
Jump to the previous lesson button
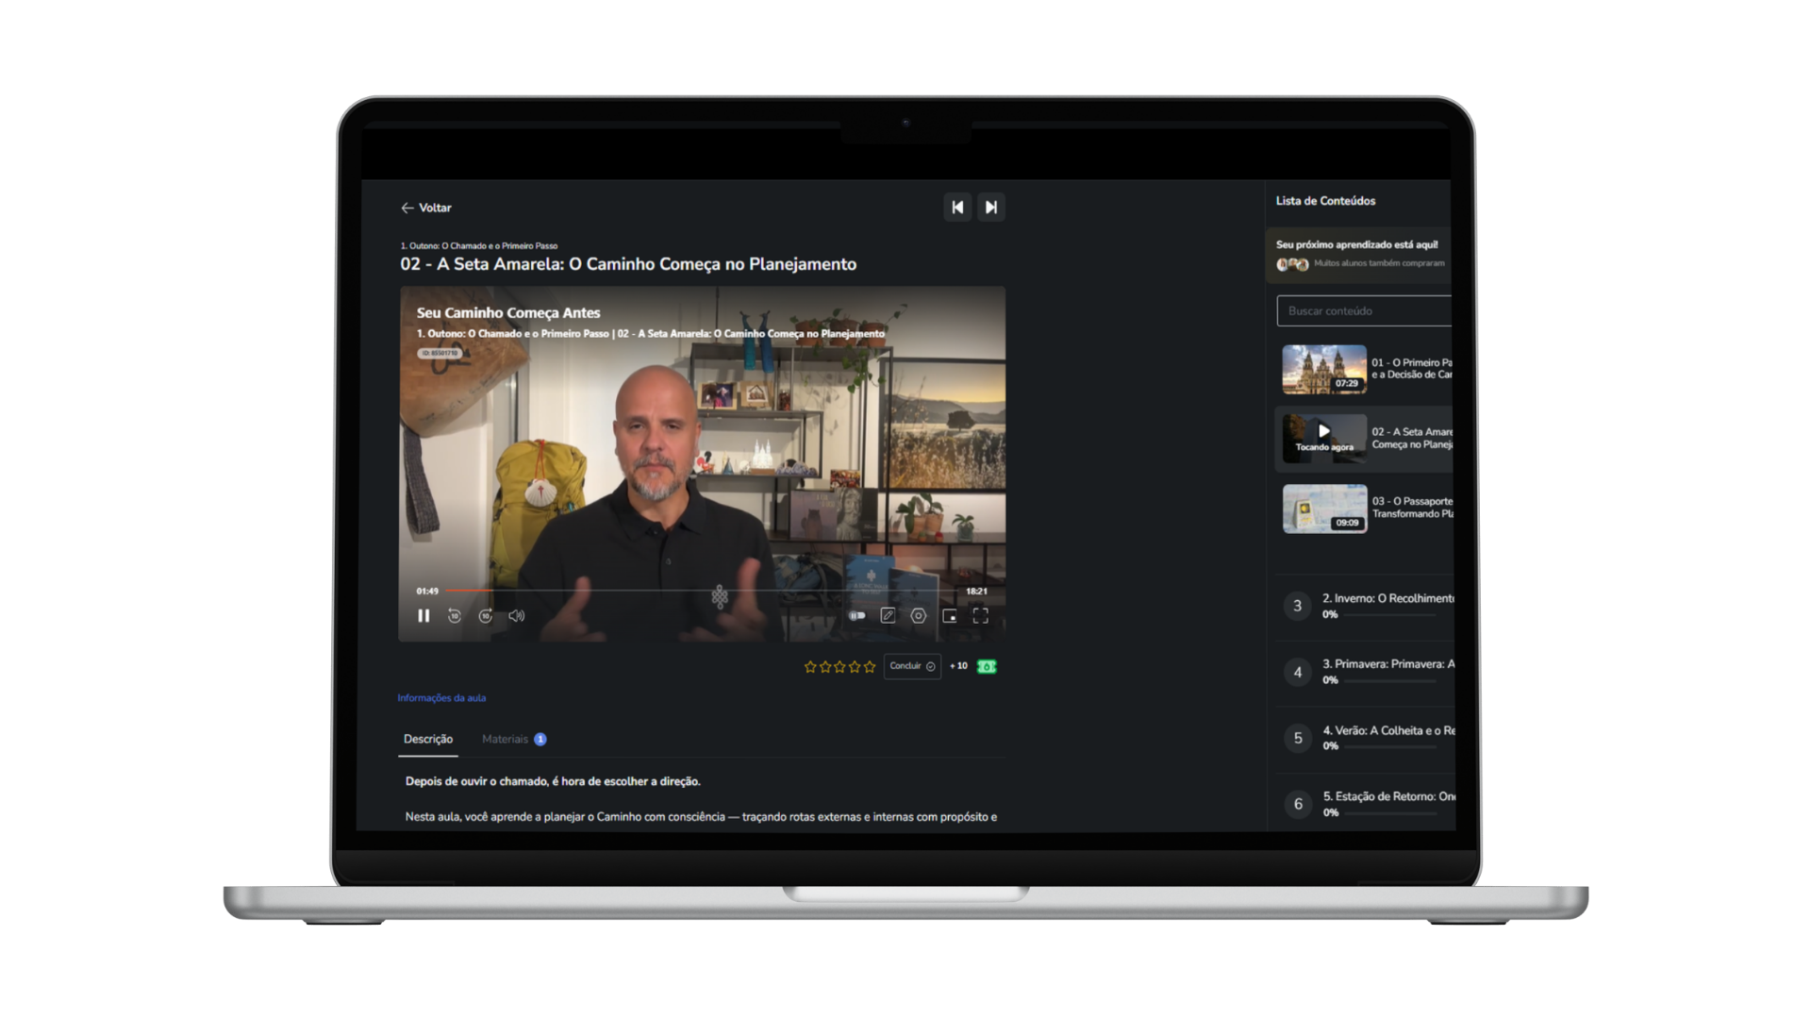957,208
